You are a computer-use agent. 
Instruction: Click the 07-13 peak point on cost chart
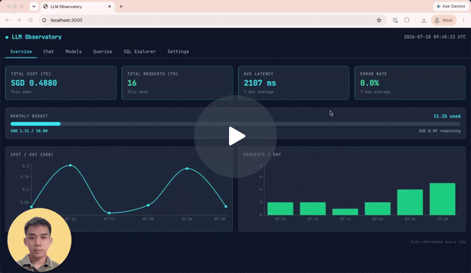point(71,165)
